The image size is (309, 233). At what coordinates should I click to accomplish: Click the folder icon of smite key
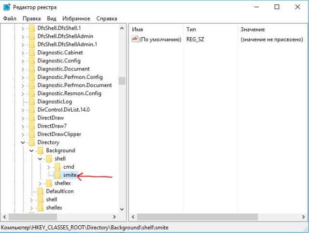pos(57,175)
